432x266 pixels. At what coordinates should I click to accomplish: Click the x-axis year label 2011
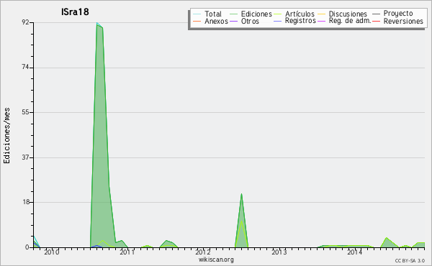click(x=127, y=252)
